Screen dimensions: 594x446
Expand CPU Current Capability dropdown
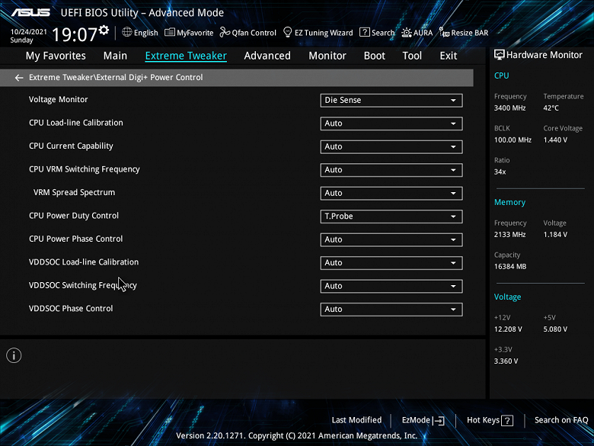pyautogui.click(x=391, y=147)
